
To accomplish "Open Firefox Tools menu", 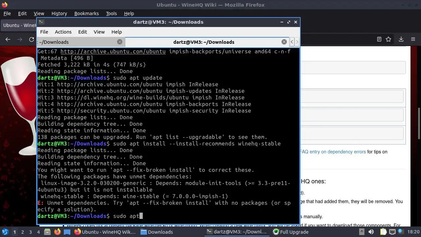I will point(111,13).
